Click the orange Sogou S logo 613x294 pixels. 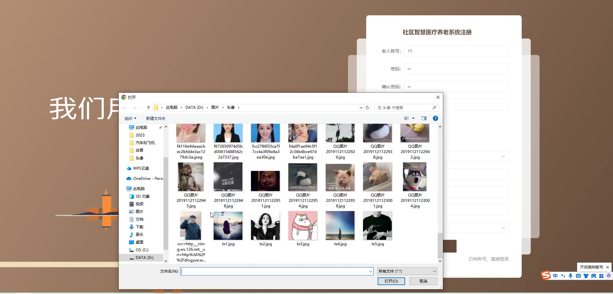(x=546, y=276)
